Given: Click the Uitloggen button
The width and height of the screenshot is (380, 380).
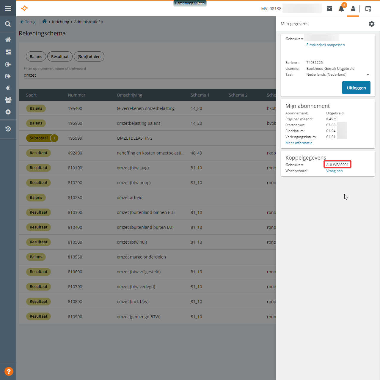Looking at the screenshot, I should [356, 88].
